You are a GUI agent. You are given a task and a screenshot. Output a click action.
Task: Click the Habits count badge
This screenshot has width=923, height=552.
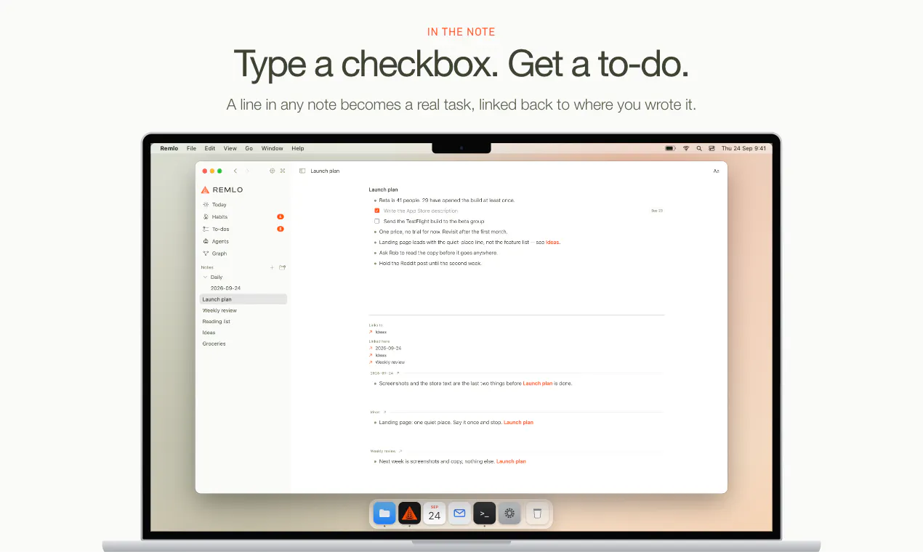[280, 216]
